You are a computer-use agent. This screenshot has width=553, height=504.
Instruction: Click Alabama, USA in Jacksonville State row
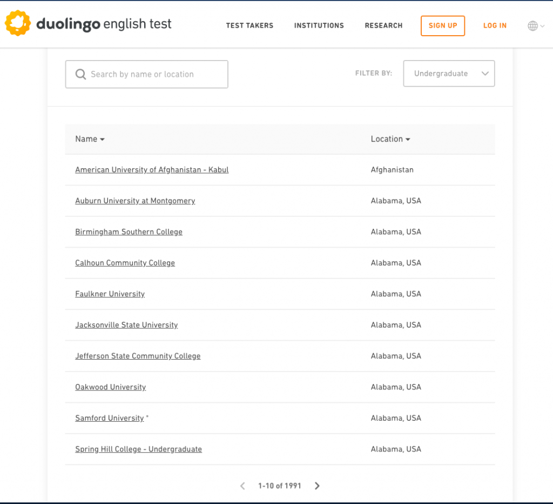[396, 326]
